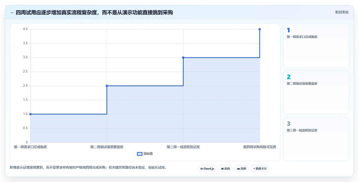Click the y-axis value 2.5
The width and height of the screenshot is (359, 182).
(x=25, y=72)
